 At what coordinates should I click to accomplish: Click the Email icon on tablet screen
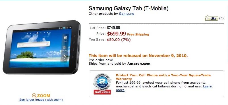point(65,39)
